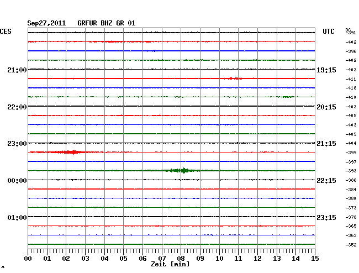Screen dimensions: 359x273
Task: Click the large red seismic burst near minute 02
Action: click(x=68, y=152)
